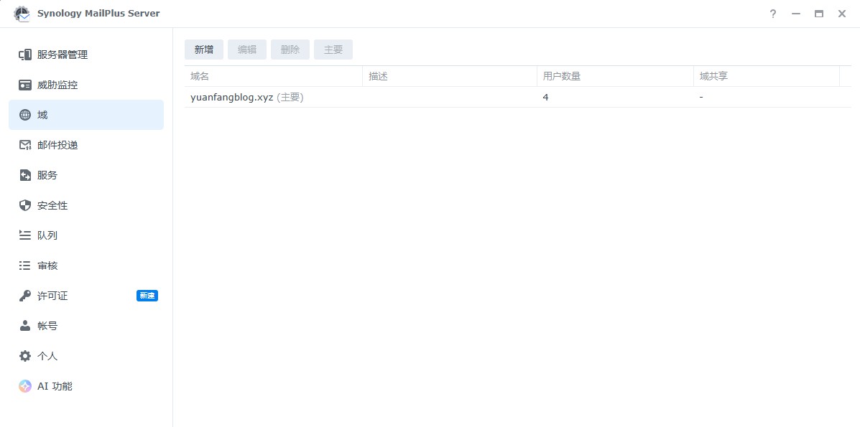Click the audit list icon for 审核
Image resolution: width=860 pixels, height=427 pixels.
[25, 266]
